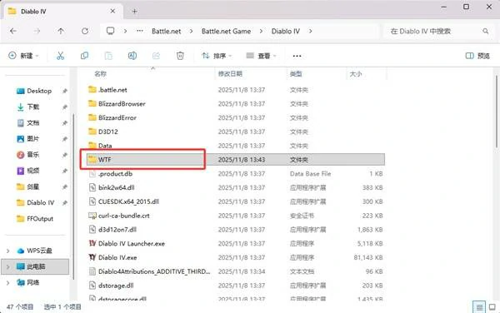Open the 排序 Sort dropdown
The width and height of the screenshot is (500, 313).
(217, 56)
